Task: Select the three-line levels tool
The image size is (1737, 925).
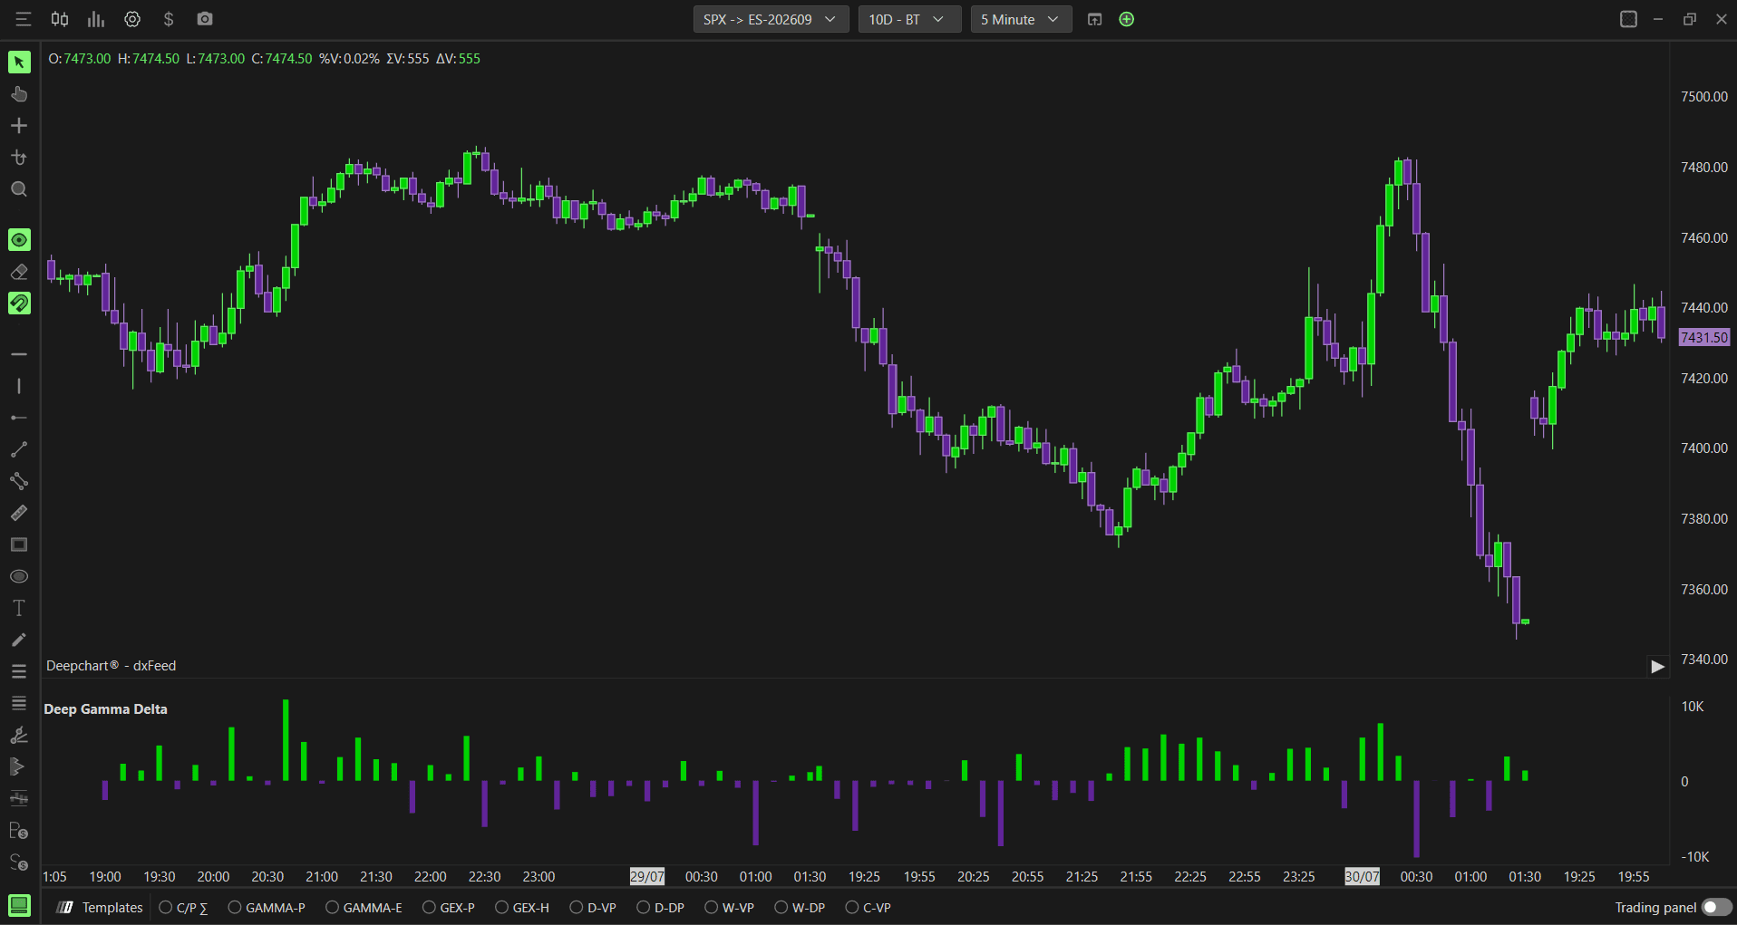Action: coord(19,671)
